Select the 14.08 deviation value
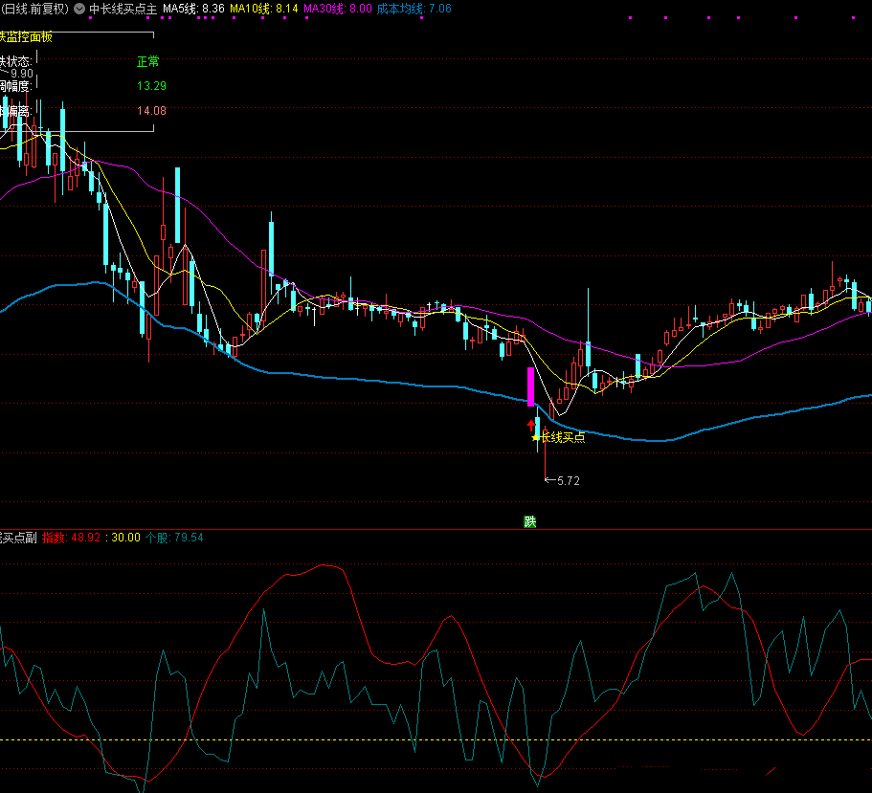 [151, 111]
